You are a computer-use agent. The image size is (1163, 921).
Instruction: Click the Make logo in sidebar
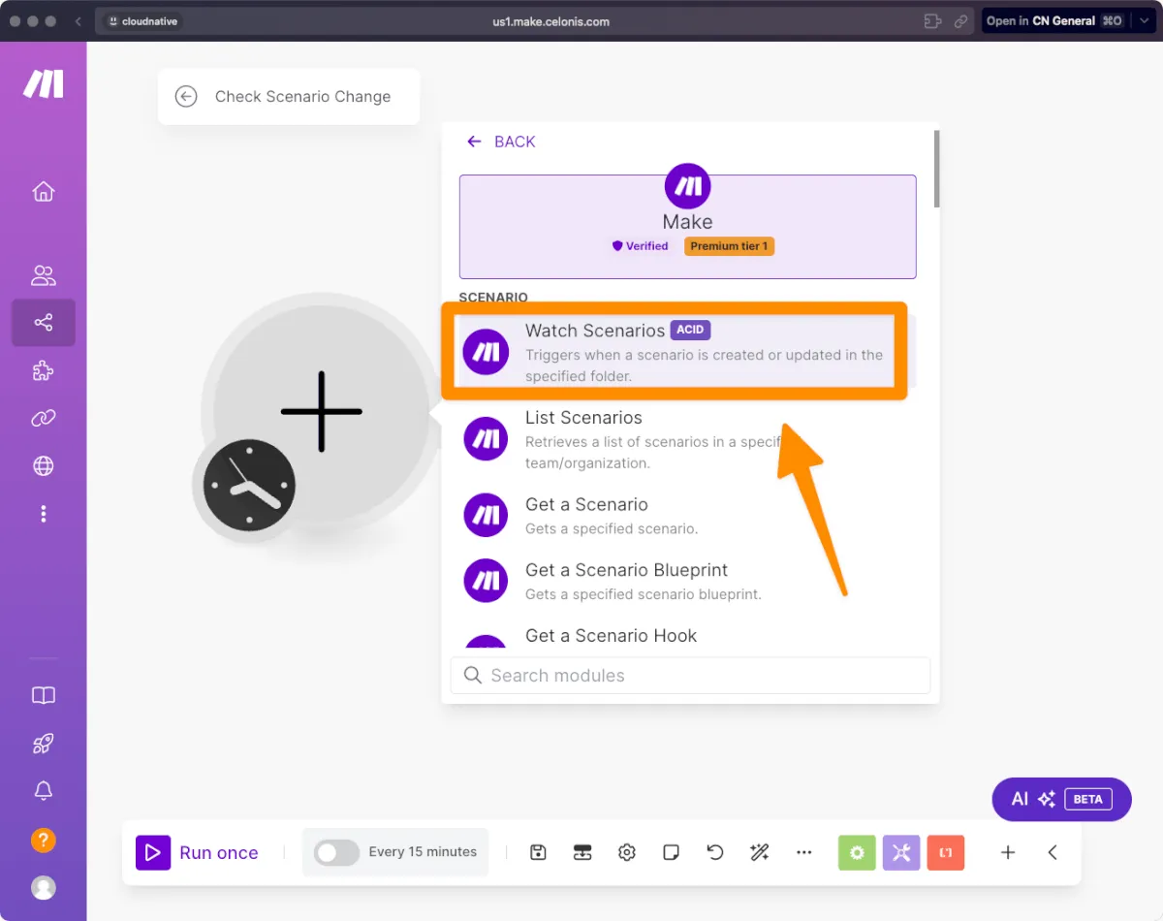coord(44,84)
